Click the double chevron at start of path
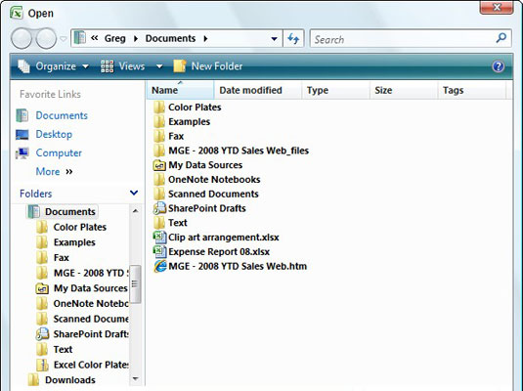 tap(95, 38)
